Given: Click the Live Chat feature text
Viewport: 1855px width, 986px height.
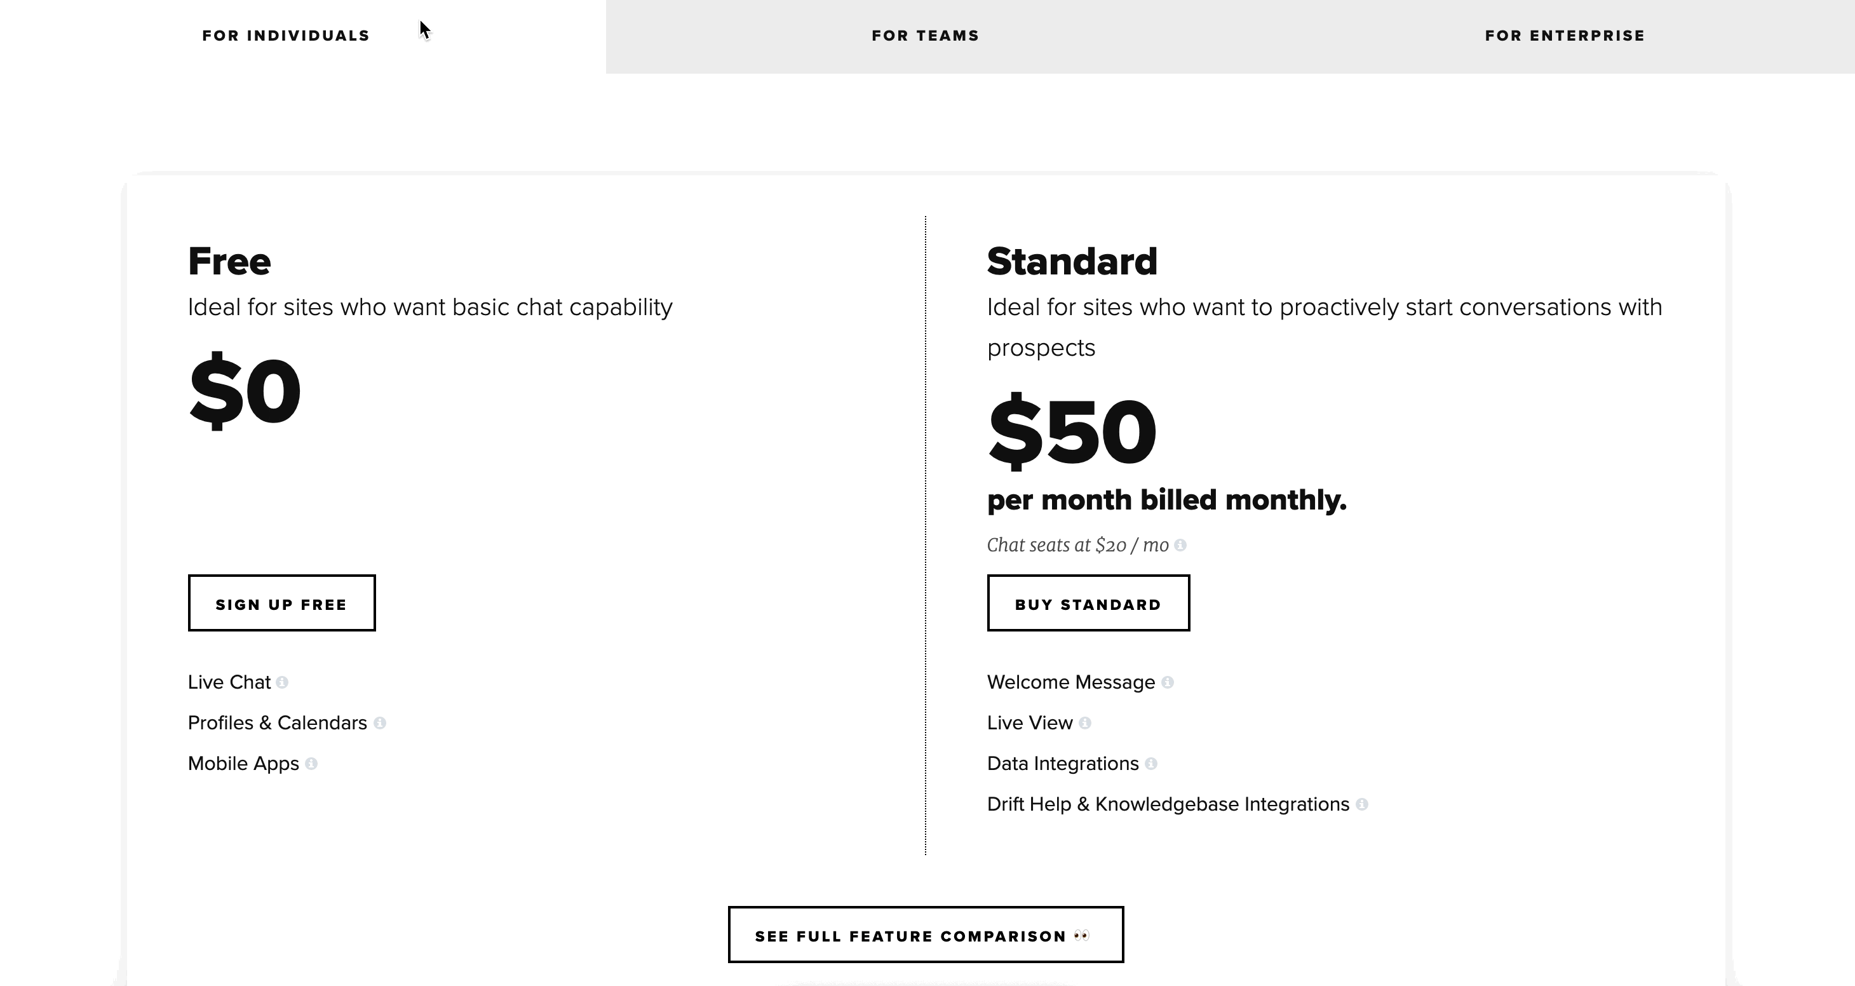Looking at the screenshot, I should (229, 682).
